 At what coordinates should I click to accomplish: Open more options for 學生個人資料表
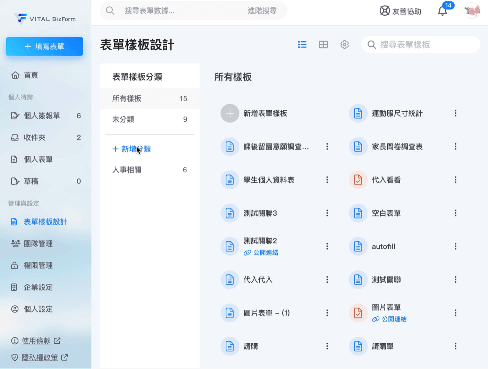tap(327, 180)
